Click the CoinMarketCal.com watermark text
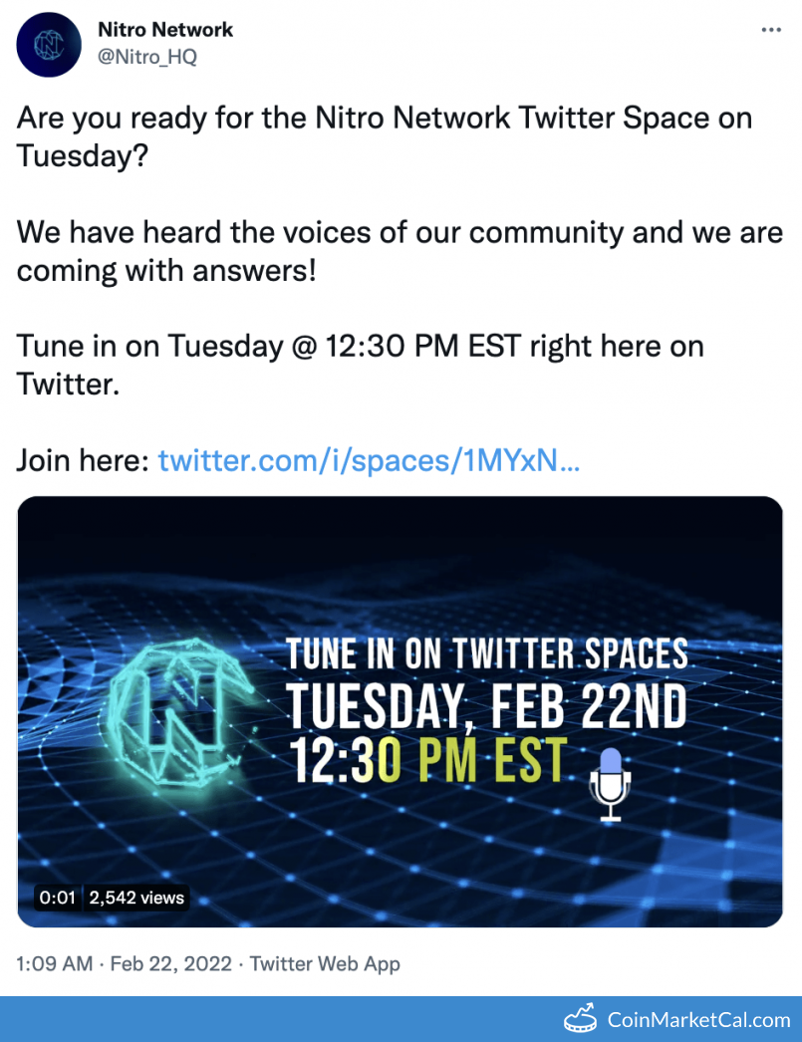Viewport: 802px width, 1042px height. tap(698, 1019)
